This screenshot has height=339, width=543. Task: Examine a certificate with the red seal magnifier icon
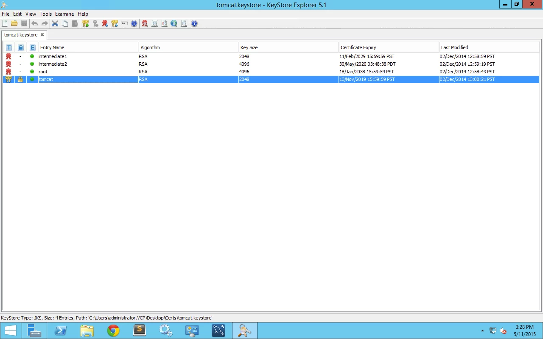point(145,23)
